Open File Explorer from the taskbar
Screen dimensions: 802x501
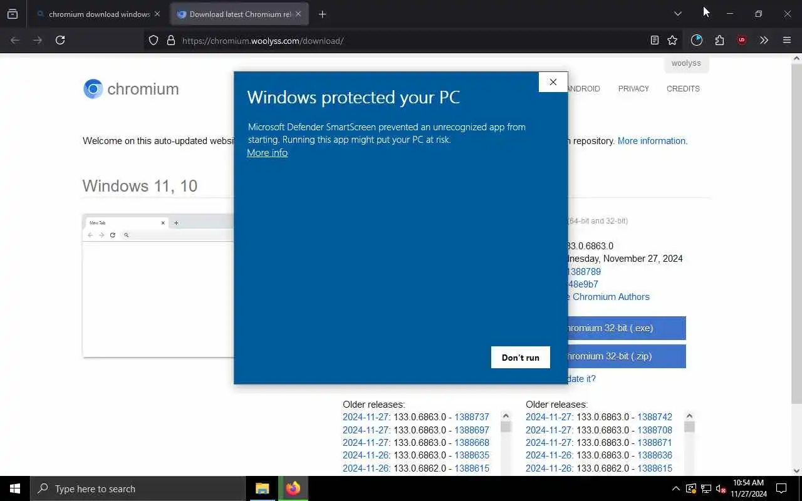click(262, 488)
